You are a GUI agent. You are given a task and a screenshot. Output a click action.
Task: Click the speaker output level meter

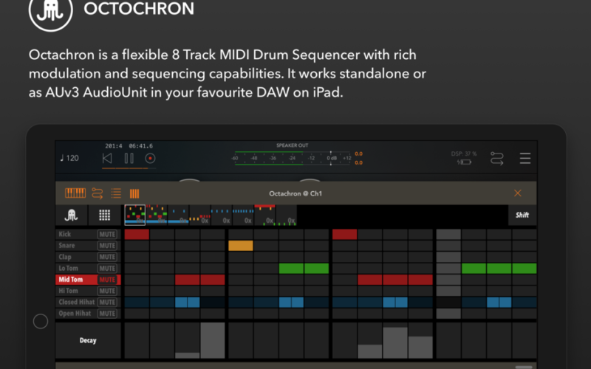coord(293,158)
